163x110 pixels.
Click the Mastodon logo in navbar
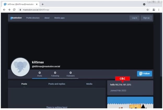(x=16, y=18)
